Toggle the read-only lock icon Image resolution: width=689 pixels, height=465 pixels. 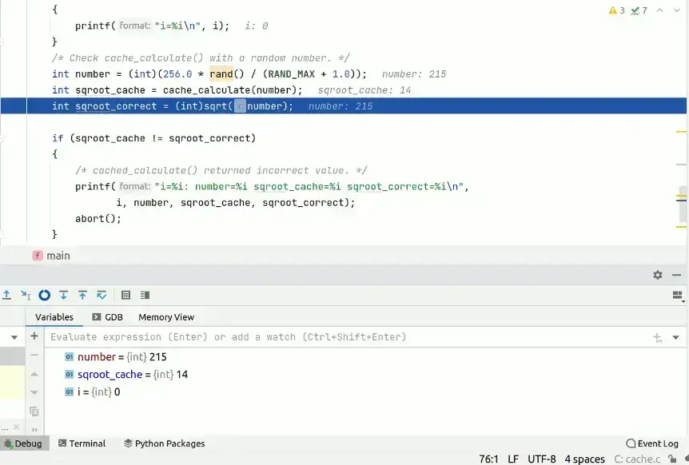[x=672, y=459]
